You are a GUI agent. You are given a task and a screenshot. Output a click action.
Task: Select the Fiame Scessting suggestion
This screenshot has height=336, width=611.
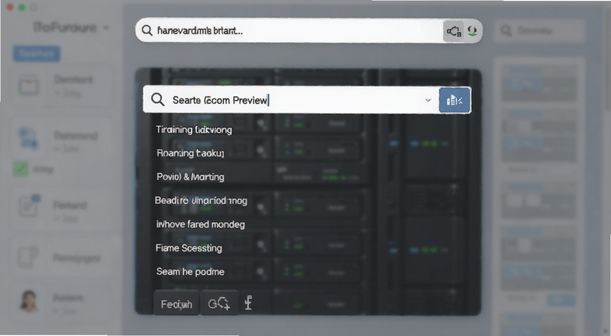(189, 248)
